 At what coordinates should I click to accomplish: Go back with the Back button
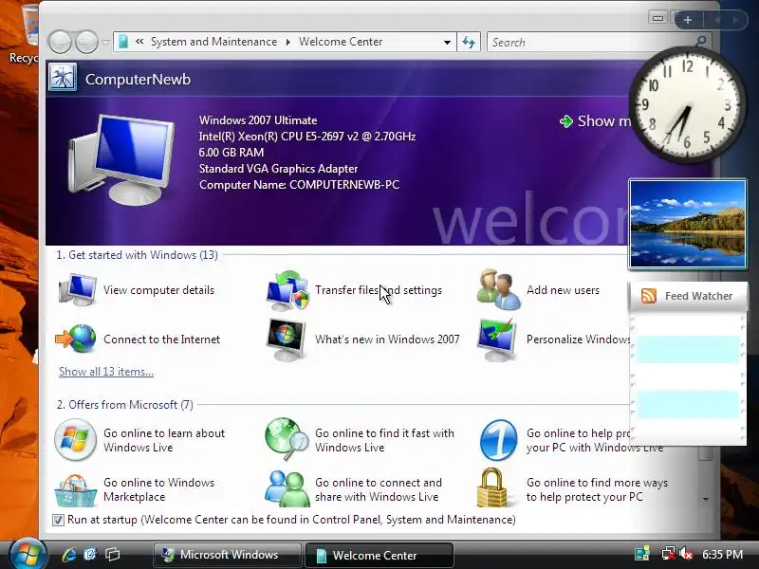tap(60, 42)
